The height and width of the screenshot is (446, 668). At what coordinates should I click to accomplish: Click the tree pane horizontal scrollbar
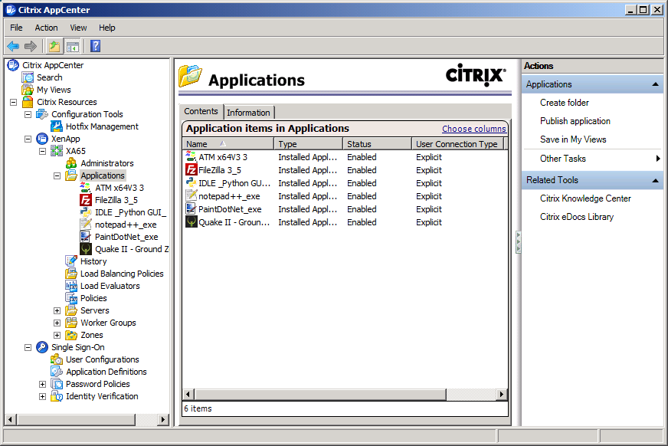[77, 420]
